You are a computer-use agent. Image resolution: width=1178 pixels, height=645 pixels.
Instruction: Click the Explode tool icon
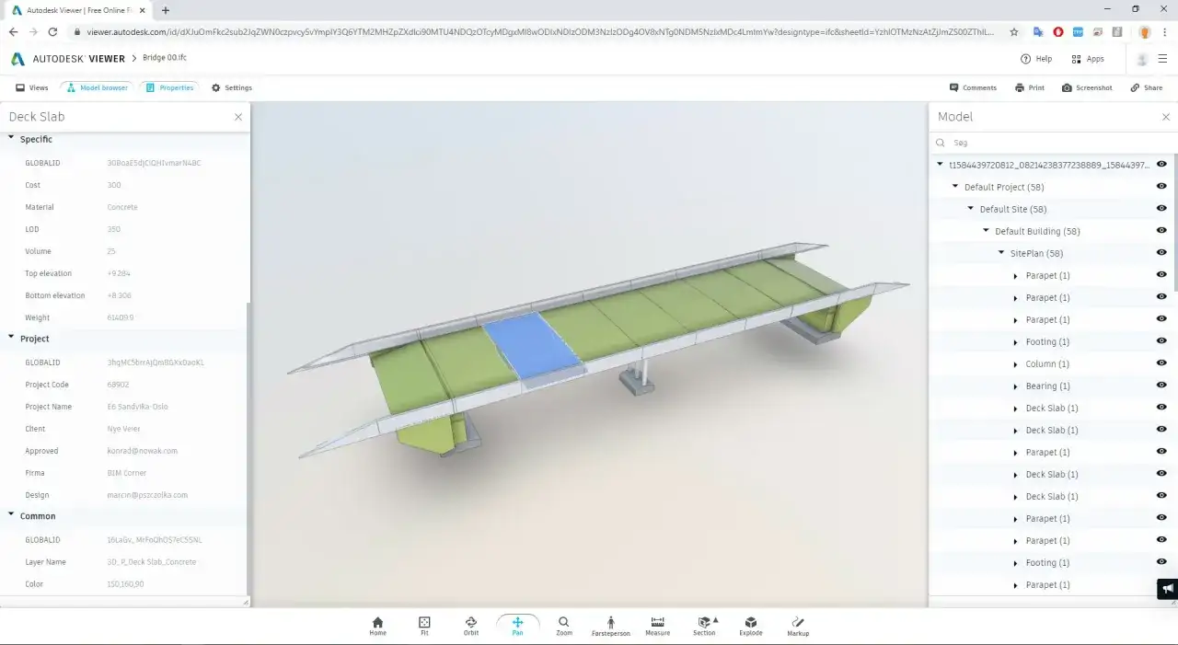(x=751, y=622)
